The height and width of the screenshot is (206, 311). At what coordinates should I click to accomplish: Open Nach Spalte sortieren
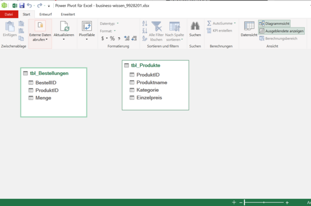(175, 31)
